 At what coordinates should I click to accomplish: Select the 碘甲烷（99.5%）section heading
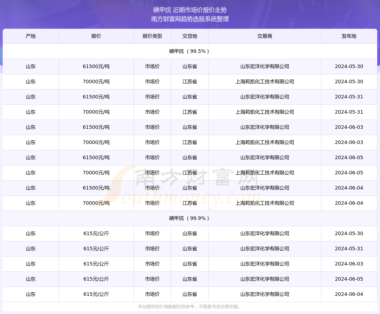190,51
